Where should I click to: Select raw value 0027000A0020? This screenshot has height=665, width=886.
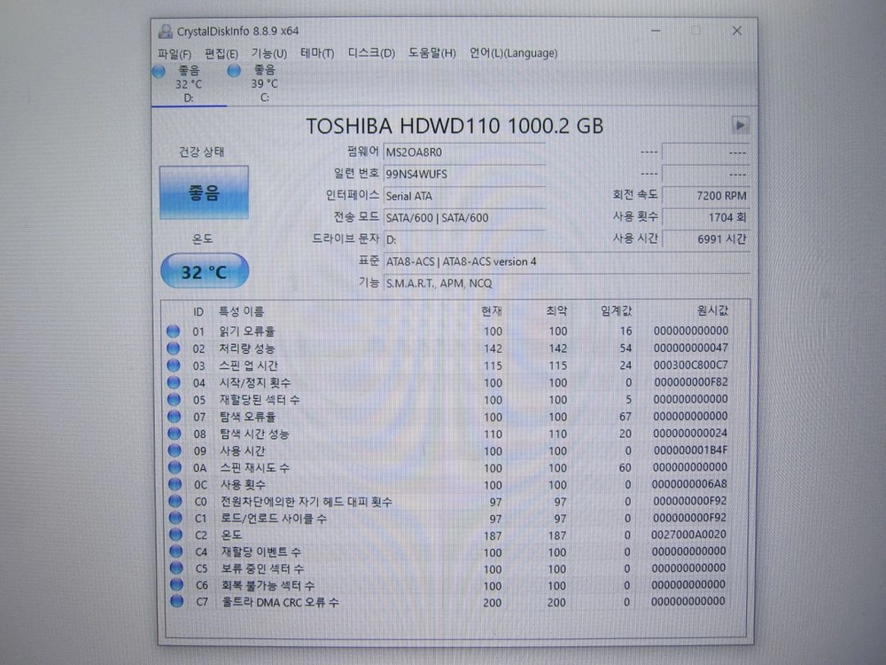click(688, 535)
